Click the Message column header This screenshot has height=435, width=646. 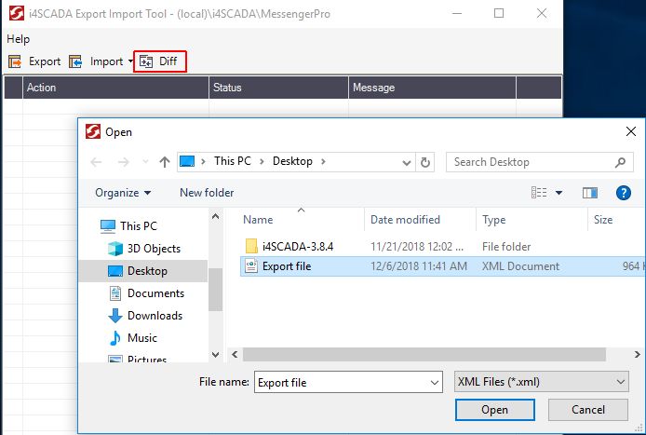point(432,88)
